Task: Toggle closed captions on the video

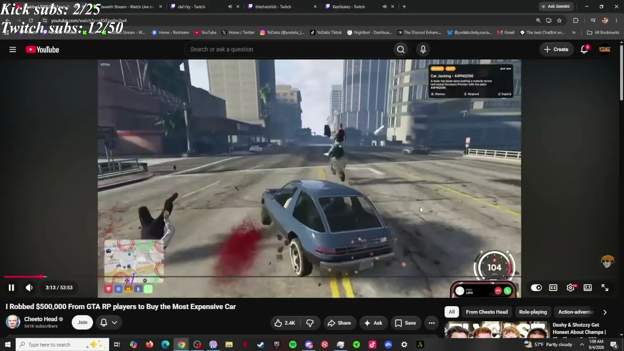Action: pos(553,288)
